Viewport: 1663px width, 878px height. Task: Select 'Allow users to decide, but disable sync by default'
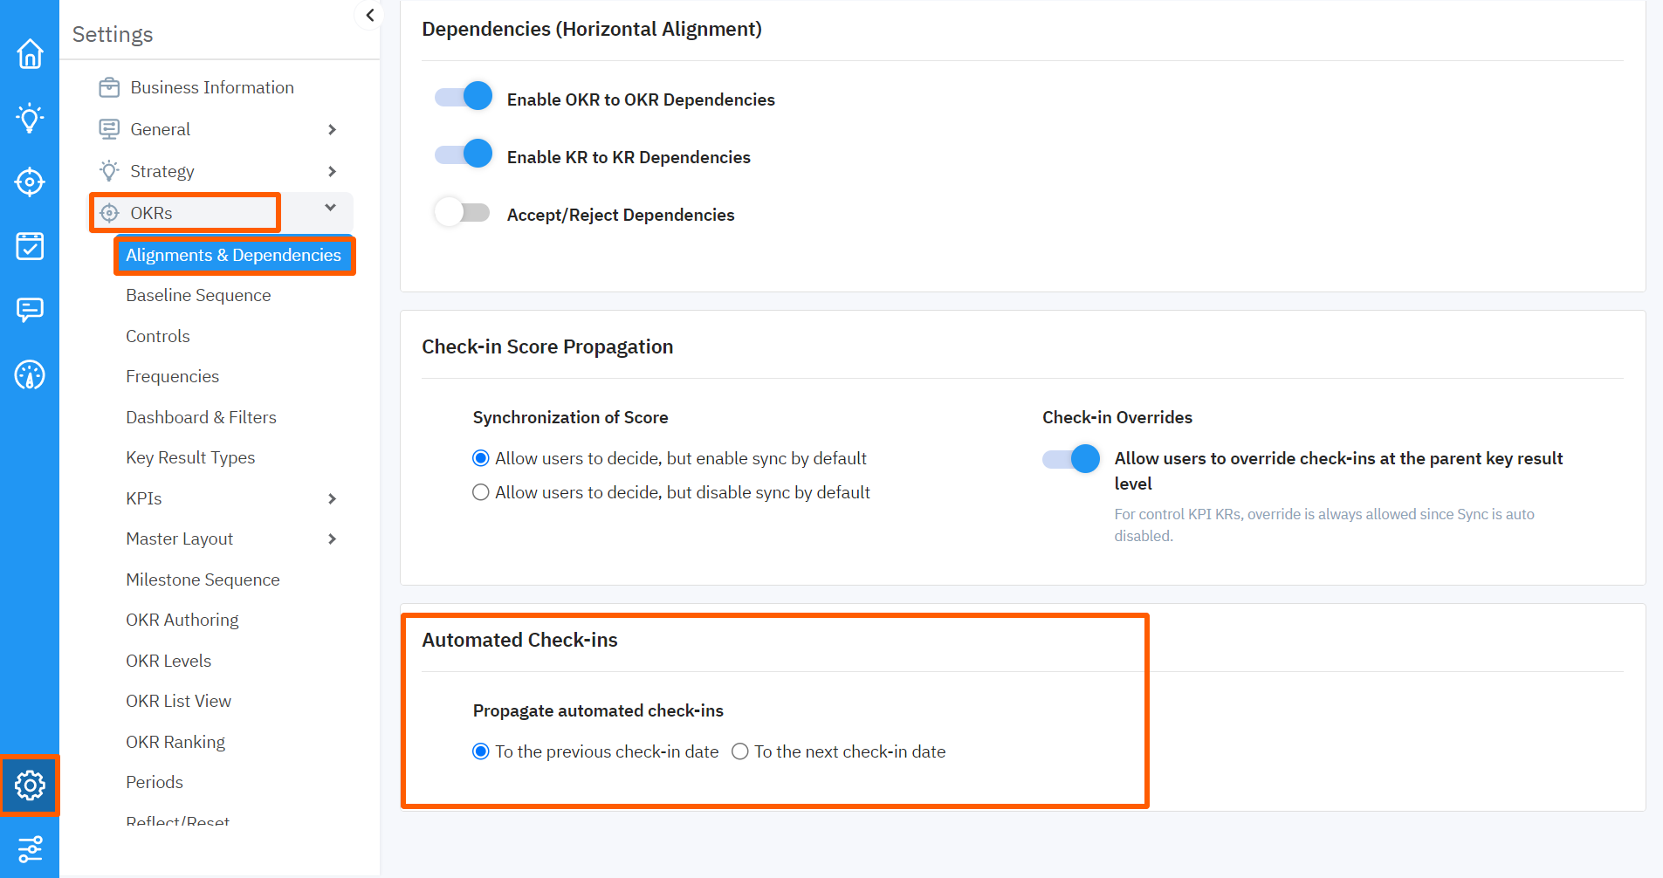click(x=481, y=491)
